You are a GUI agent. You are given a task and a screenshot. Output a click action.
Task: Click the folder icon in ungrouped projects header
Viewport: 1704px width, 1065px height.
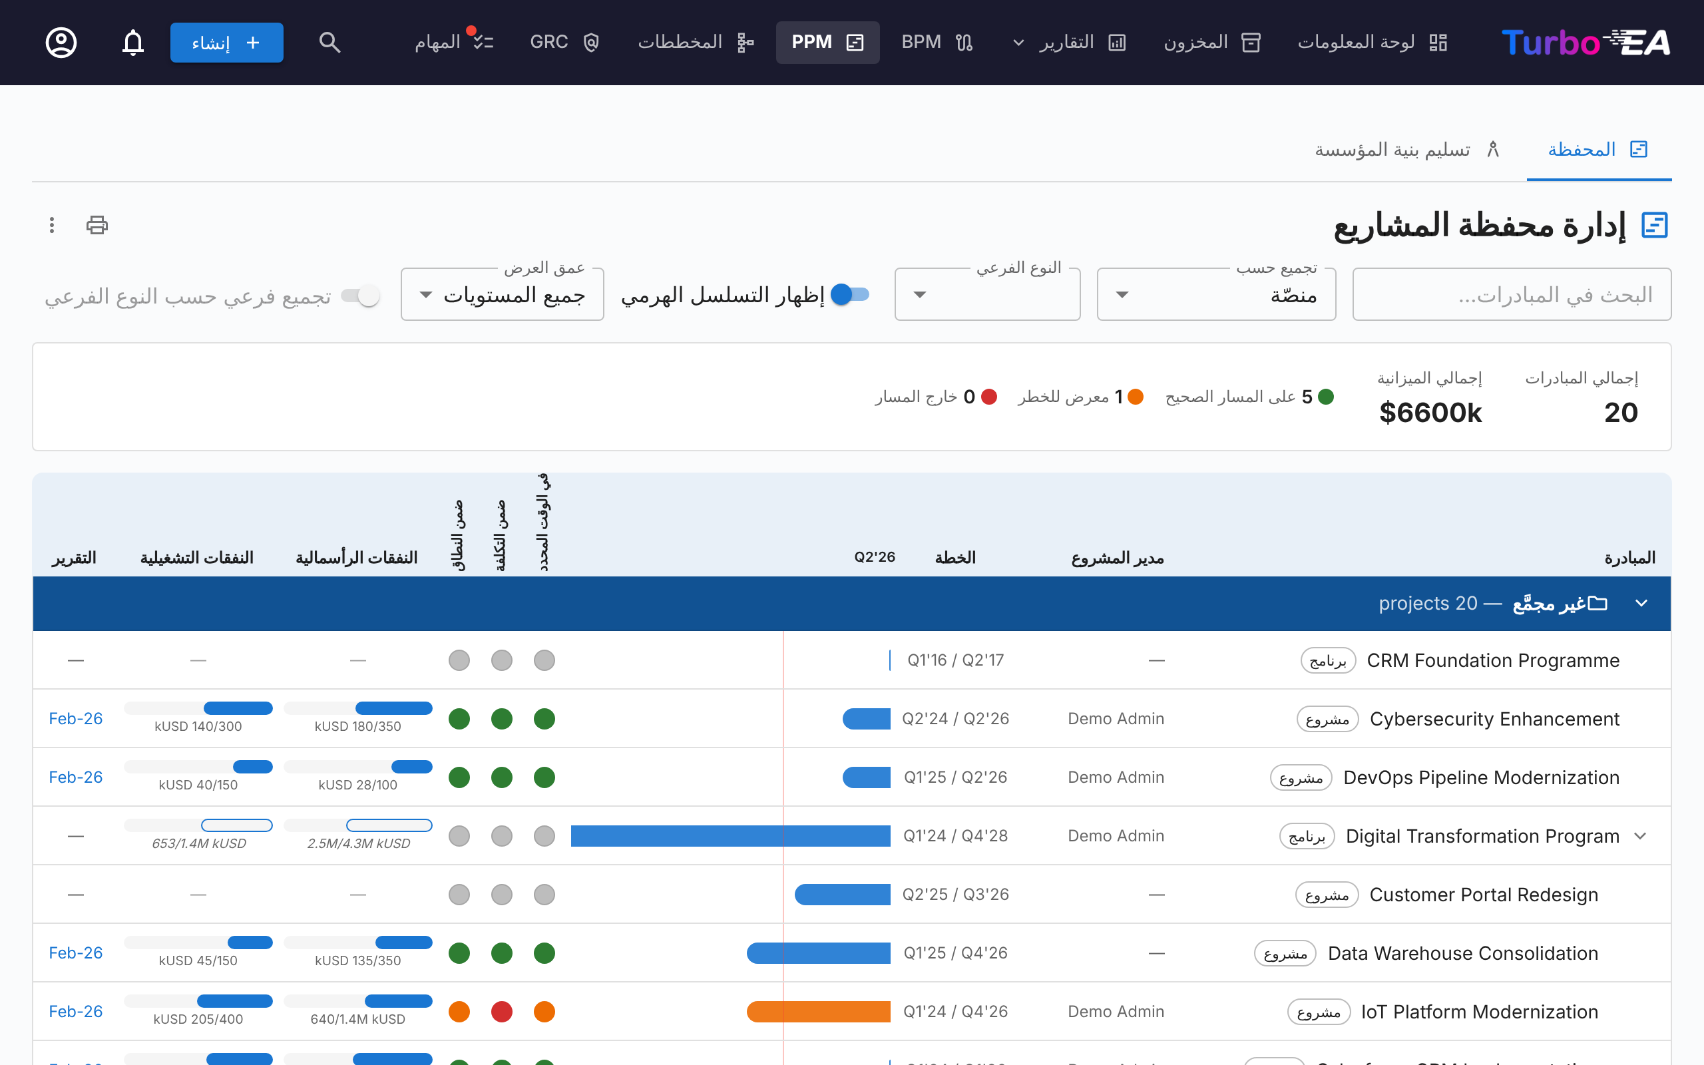coord(1598,603)
